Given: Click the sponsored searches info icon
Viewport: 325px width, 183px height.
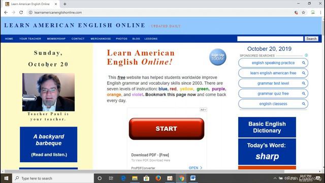Looking at the screenshot, I should (306, 55).
